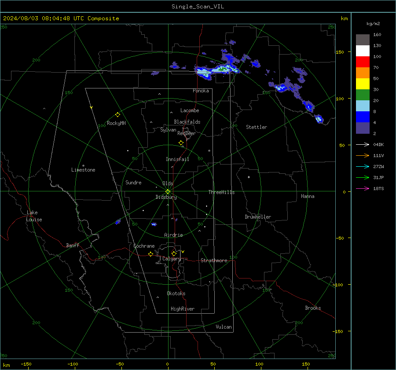
Task: Click the Limestone label
Action: [x=83, y=170]
